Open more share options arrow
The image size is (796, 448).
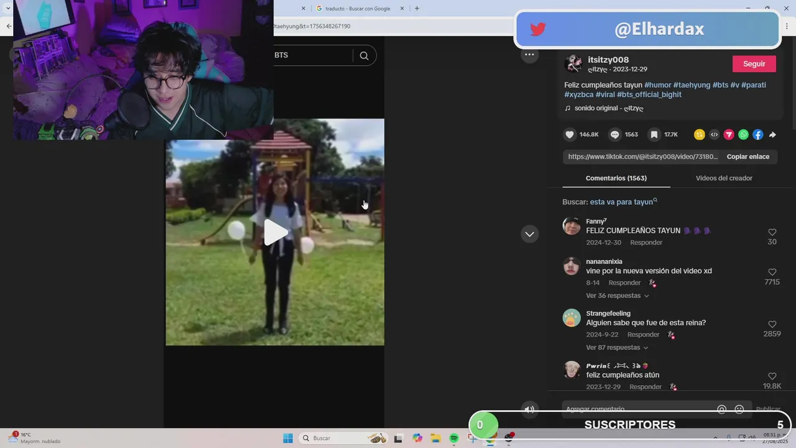(x=772, y=134)
